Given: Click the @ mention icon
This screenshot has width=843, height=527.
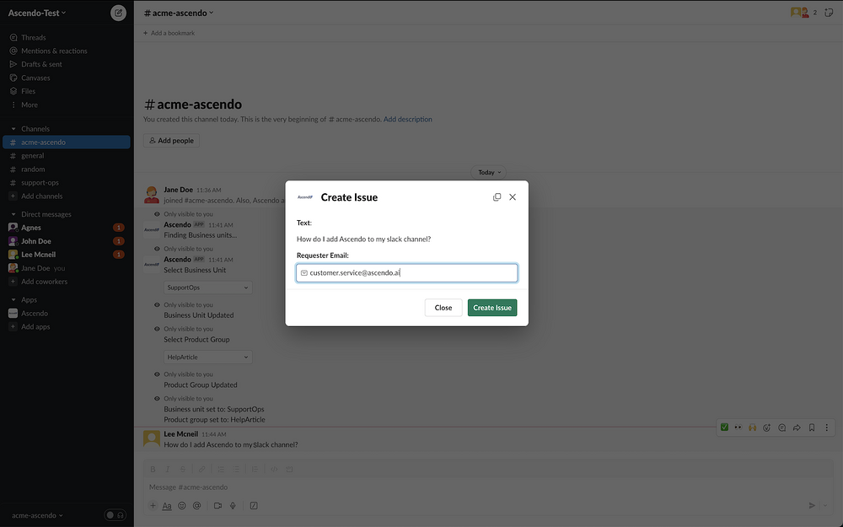Looking at the screenshot, I should tap(196, 505).
